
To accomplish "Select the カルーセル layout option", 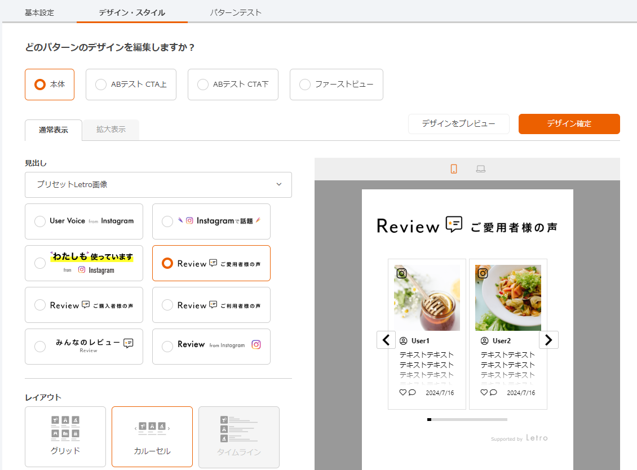I will (x=152, y=437).
